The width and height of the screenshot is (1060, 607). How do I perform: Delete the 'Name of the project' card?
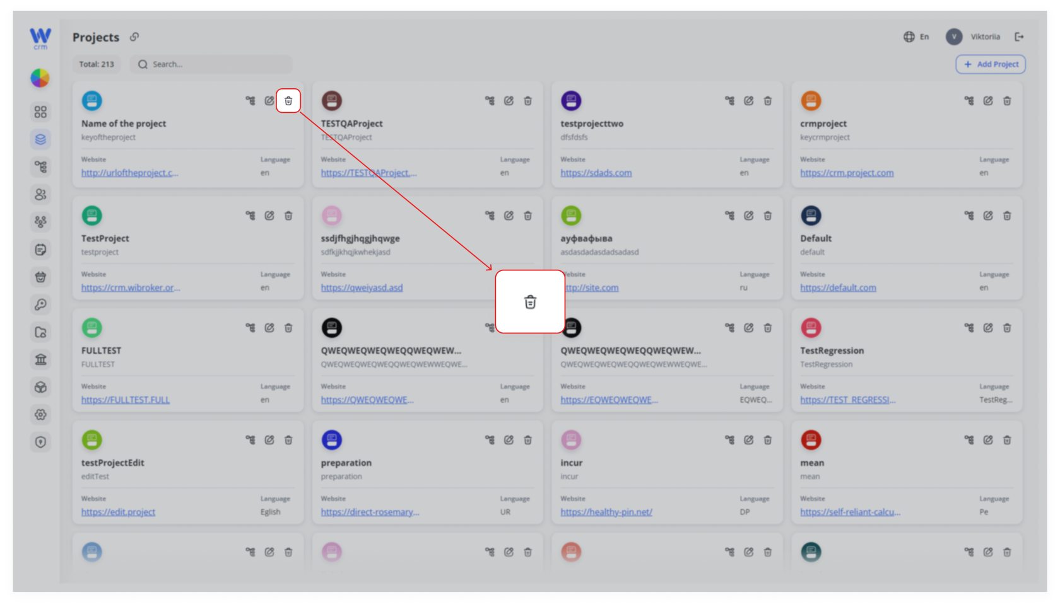pos(288,101)
